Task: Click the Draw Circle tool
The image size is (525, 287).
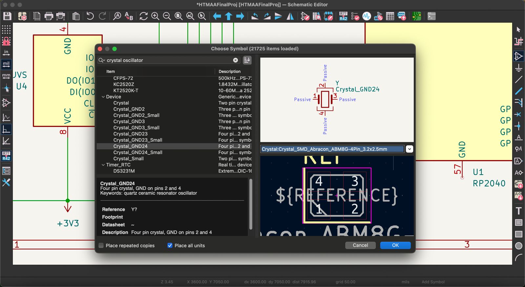Action: click(x=518, y=246)
